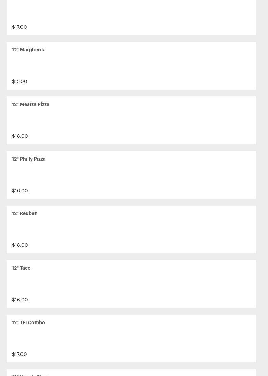Click blank center of Meatza Pizza card
This screenshot has width=268, height=376.
tap(131, 120)
